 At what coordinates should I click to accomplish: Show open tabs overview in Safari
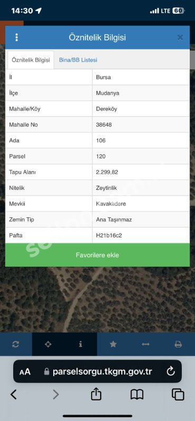click(178, 394)
